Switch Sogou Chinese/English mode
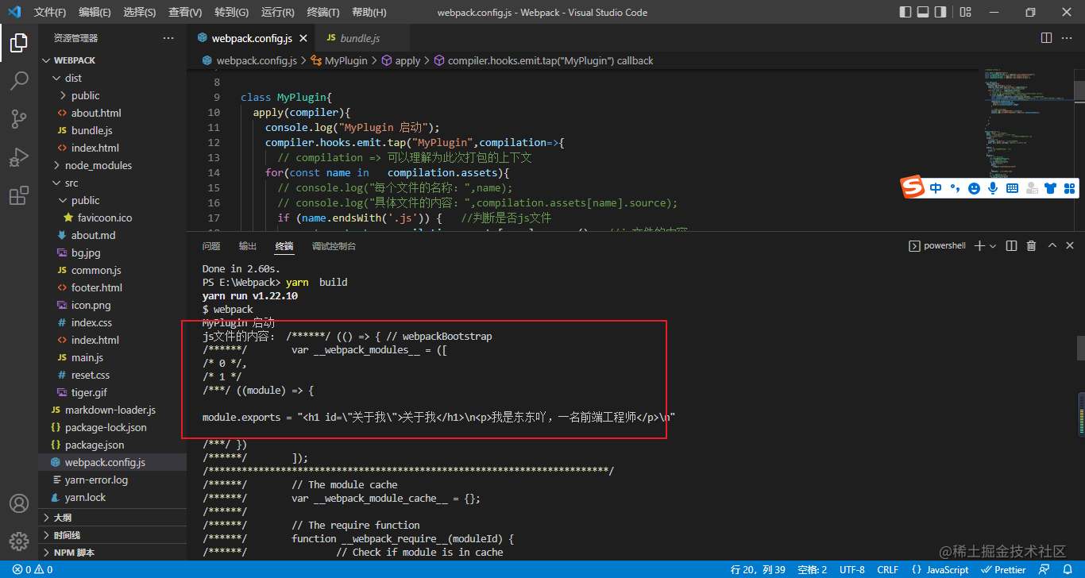 pos(936,188)
